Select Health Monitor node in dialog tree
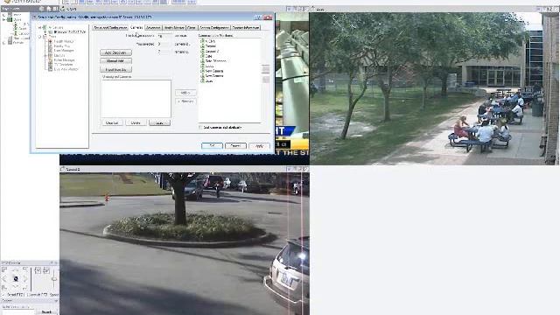The width and height of the screenshot is (560, 315). pos(64,41)
